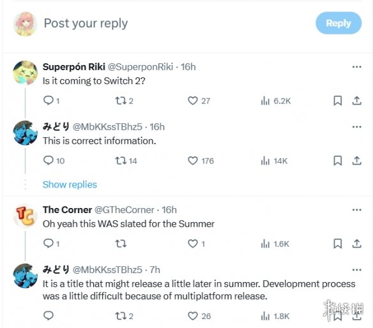Bookmark The Corner's tweet
This screenshot has height=328, width=373.
(x=338, y=244)
